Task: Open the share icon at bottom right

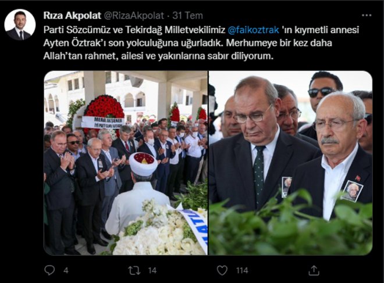Action: point(314,270)
